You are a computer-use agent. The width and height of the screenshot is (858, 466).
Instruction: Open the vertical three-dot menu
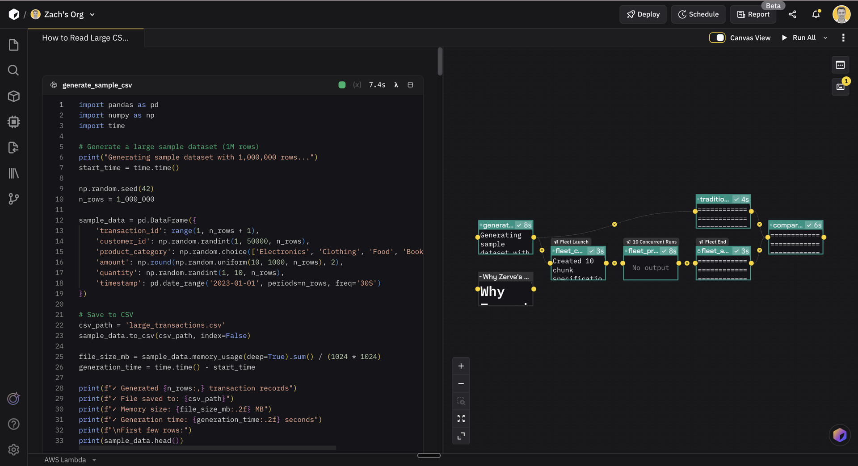843,38
